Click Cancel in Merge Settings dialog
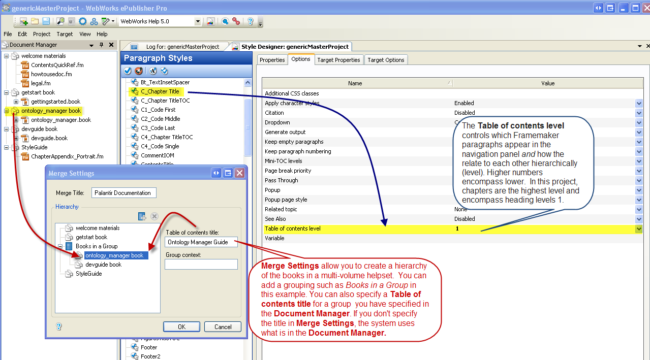Screen dimensions: 650x360 (223, 326)
